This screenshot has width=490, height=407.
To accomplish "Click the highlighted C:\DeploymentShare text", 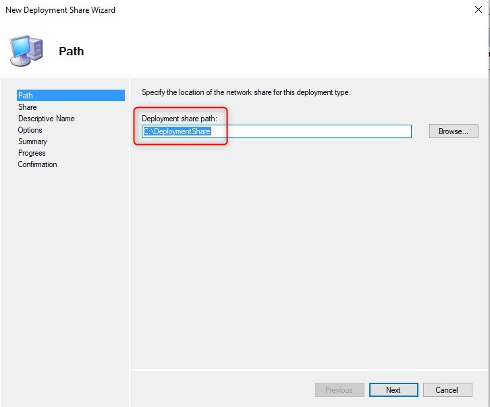I will pos(177,131).
